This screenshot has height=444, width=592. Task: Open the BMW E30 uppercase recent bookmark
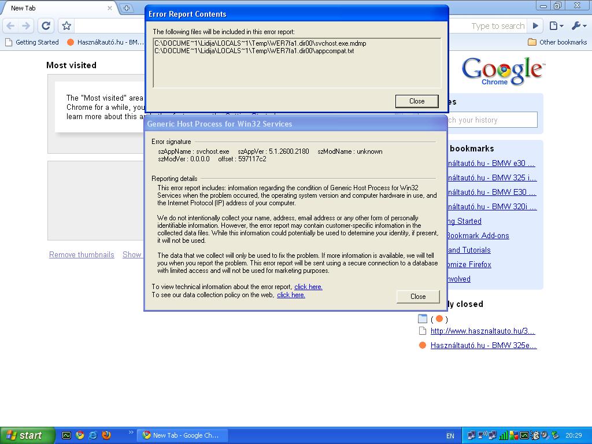(491, 192)
